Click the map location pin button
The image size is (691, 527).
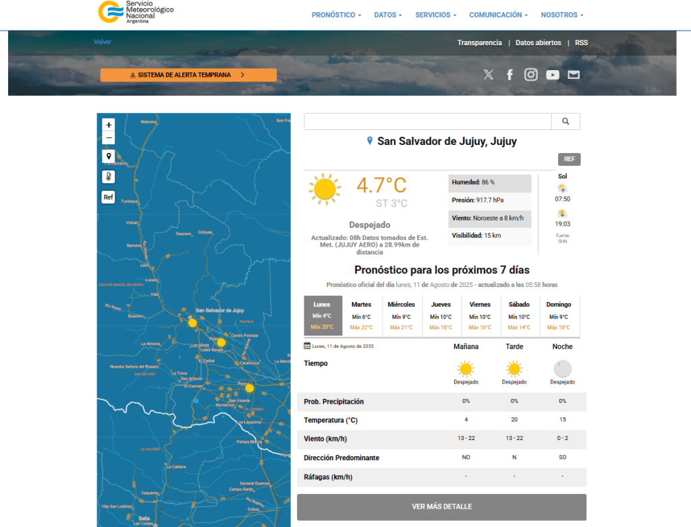pyautogui.click(x=109, y=156)
